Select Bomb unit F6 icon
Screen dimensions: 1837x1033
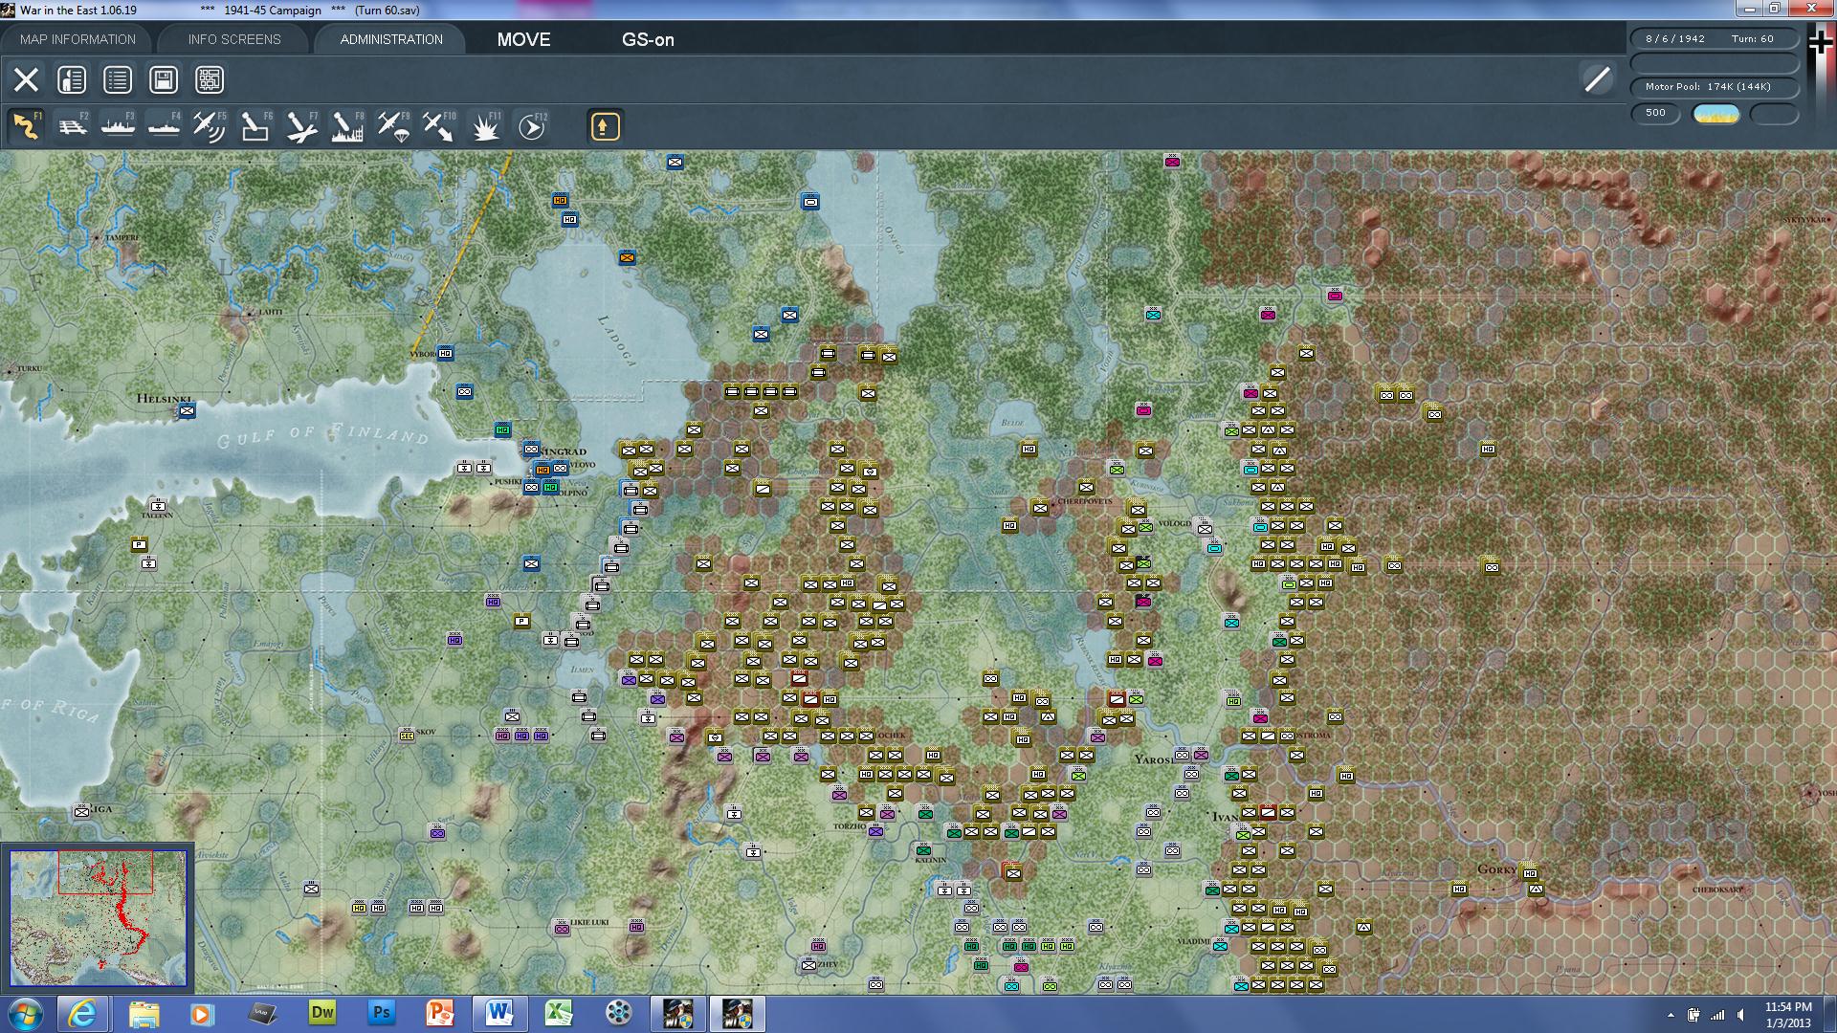pyautogui.click(x=255, y=126)
